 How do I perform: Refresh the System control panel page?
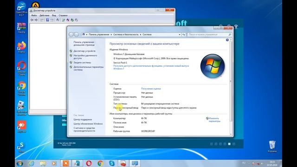184,35
